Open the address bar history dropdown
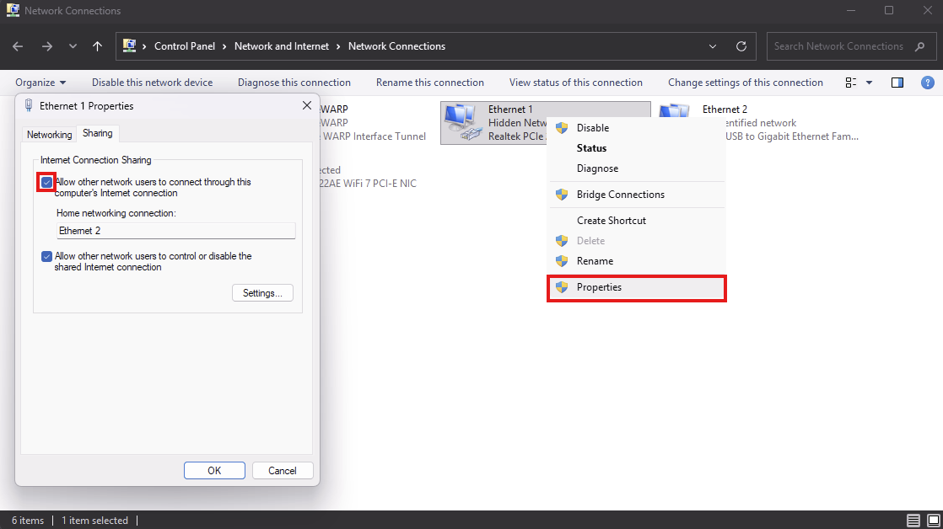Screen dimensions: 943x529 pos(714,46)
